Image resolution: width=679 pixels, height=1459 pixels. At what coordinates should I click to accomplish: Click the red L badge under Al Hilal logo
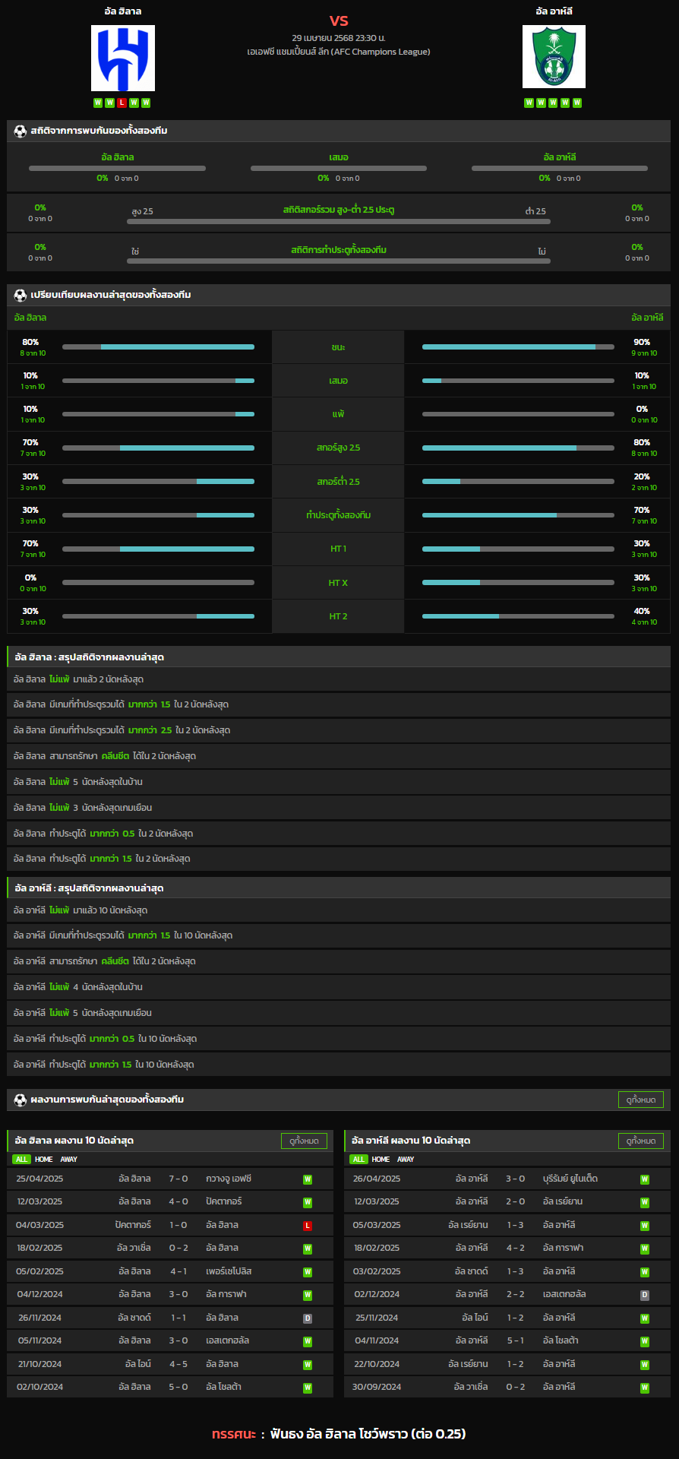click(122, 103)
